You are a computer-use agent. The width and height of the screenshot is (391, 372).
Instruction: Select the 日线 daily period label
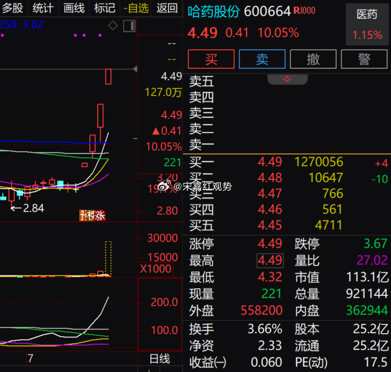[159, 359]
